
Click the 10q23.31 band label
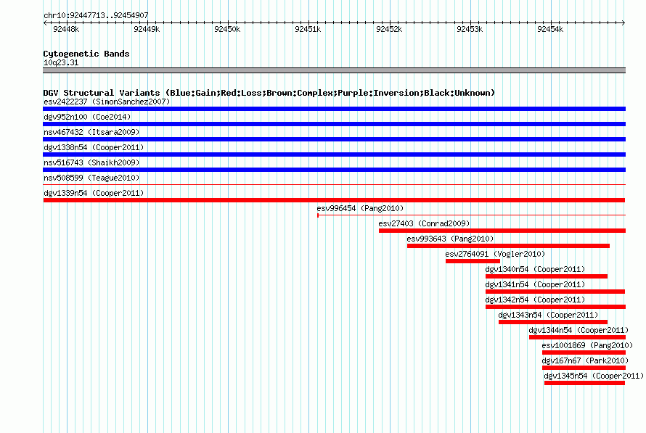click(x=61, y=62)
